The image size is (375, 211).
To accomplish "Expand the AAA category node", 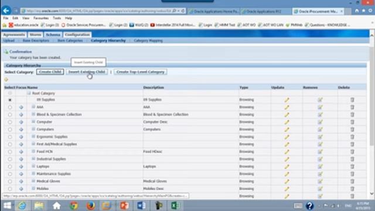I will tap(33, 107).
